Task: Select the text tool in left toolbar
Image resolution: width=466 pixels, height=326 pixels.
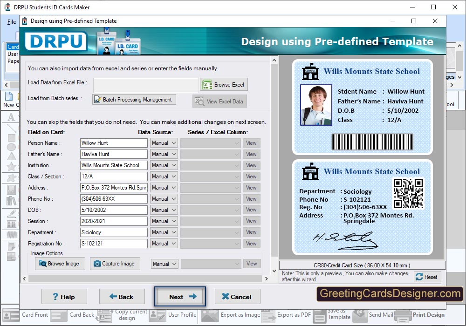Action: (11, 117)
